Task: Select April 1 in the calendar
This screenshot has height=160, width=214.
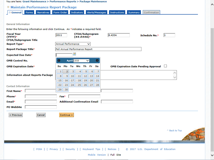Action: [x=60, y=71]
